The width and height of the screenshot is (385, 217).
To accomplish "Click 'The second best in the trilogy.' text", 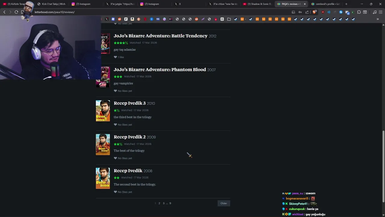I will click(x=135, y=184).
